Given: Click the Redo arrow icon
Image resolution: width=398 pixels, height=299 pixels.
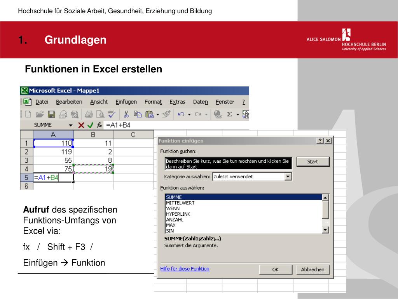Looking at the screenshot, I should point(198,114).
